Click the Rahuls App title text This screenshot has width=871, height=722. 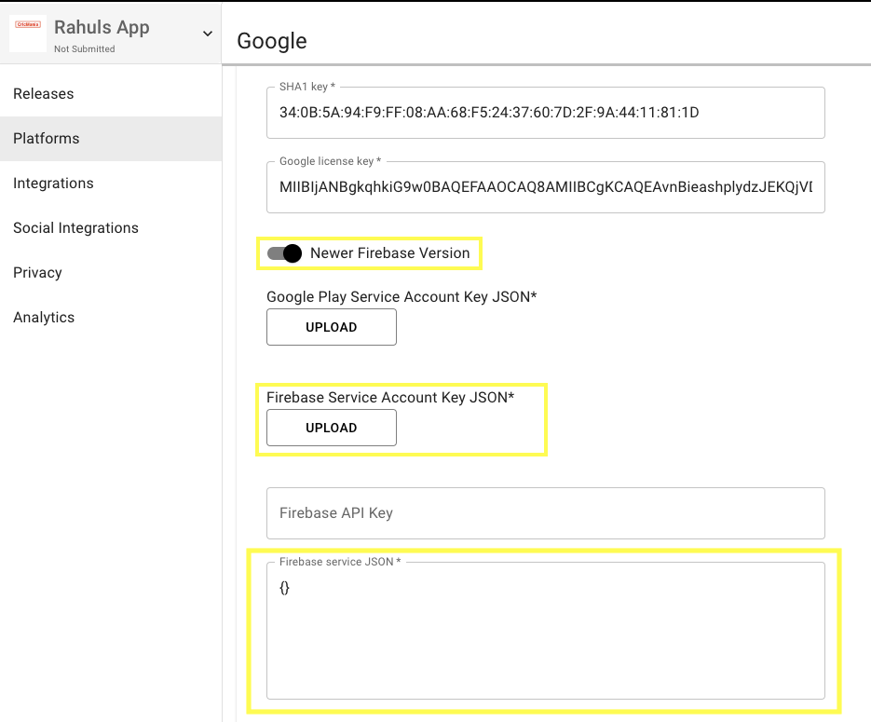102,27
